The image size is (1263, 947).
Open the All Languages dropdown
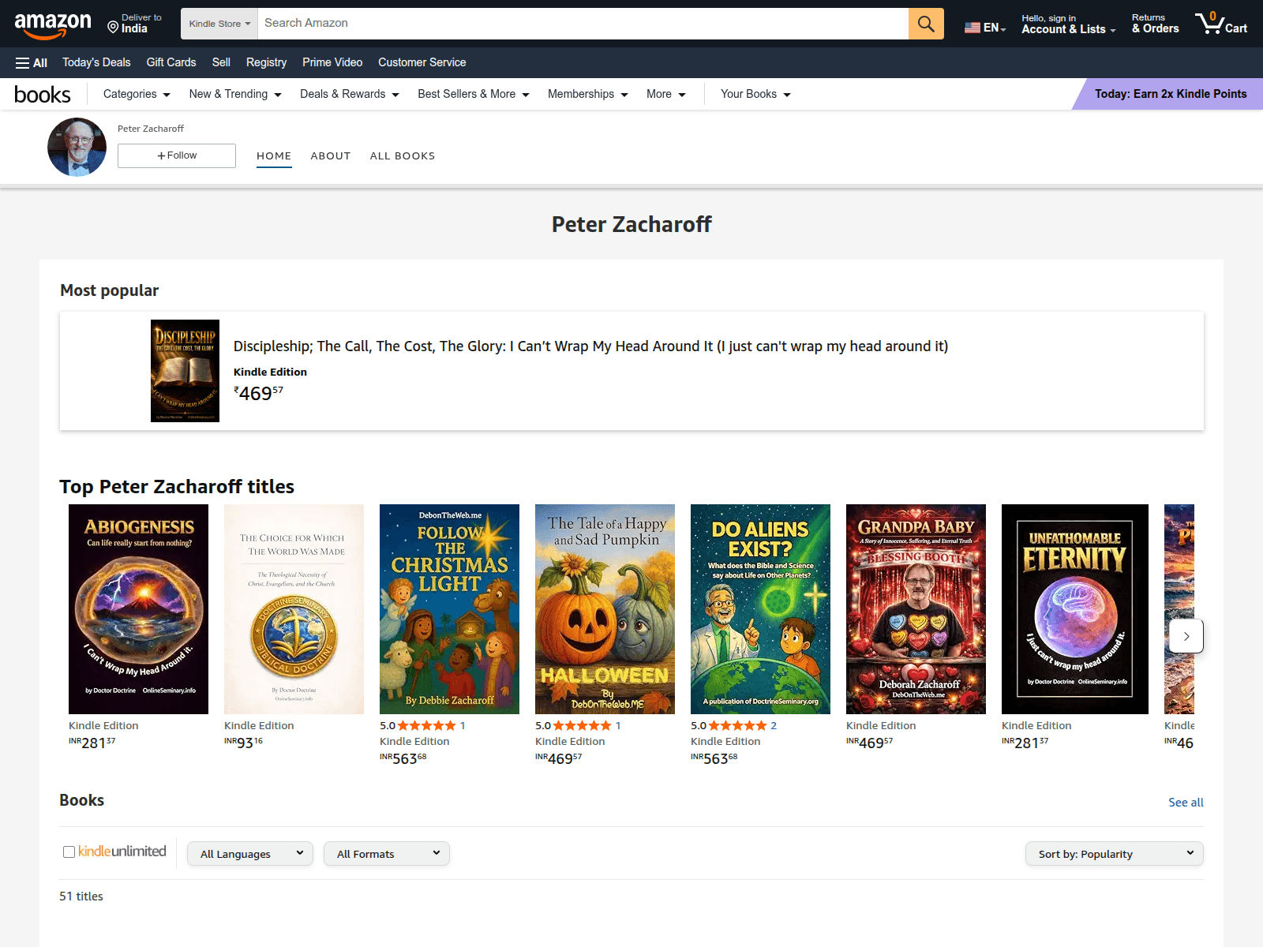[x=250, y=854]
